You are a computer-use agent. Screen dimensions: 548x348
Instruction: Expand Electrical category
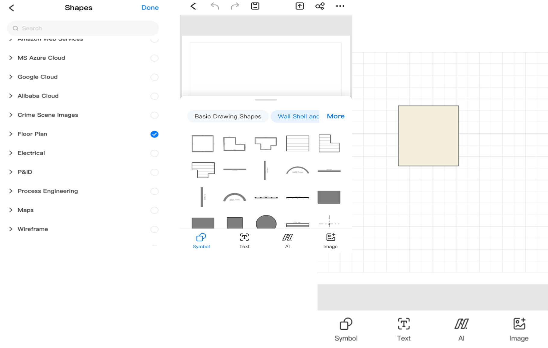click(x=11, y=153)
